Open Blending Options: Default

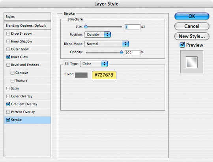(x=28, y=26)
